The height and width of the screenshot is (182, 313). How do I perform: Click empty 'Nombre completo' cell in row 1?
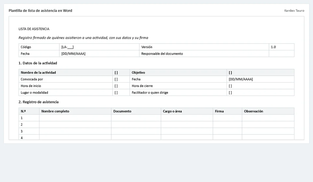(x=75, y=118)
